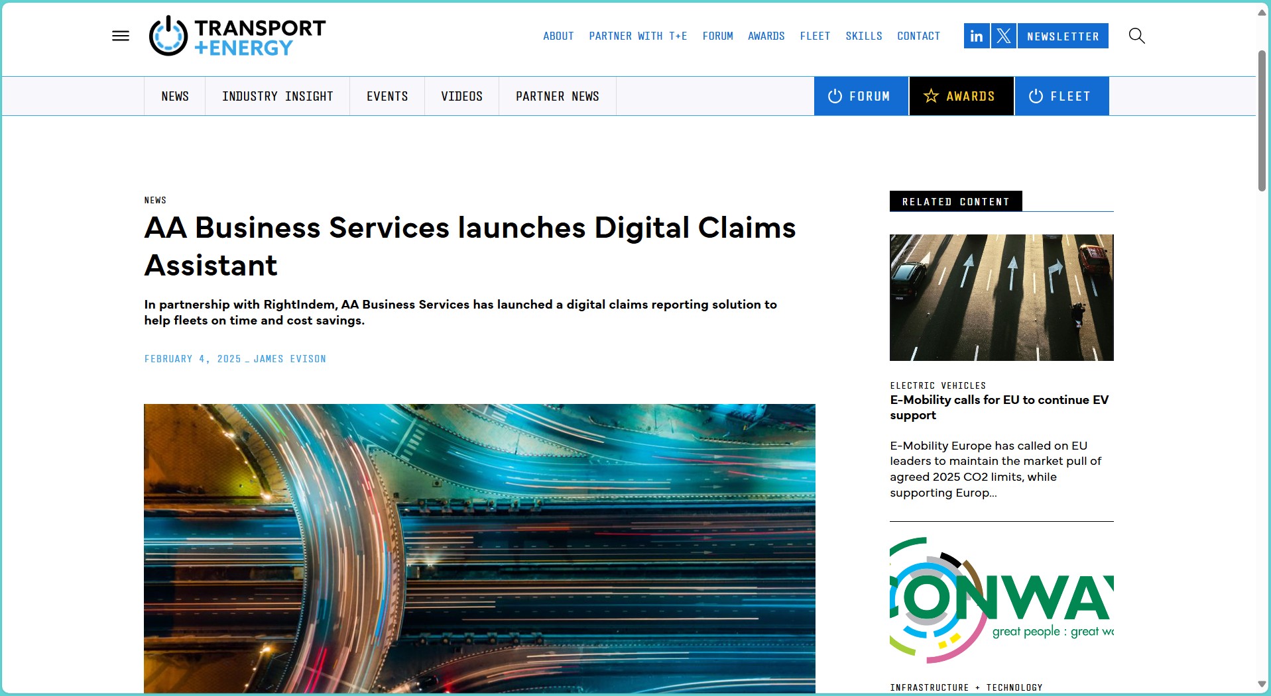The width and height of the screenshot is (1271, 696).
Task: Open the X (Twitter) social icon
Action: 1004,36
